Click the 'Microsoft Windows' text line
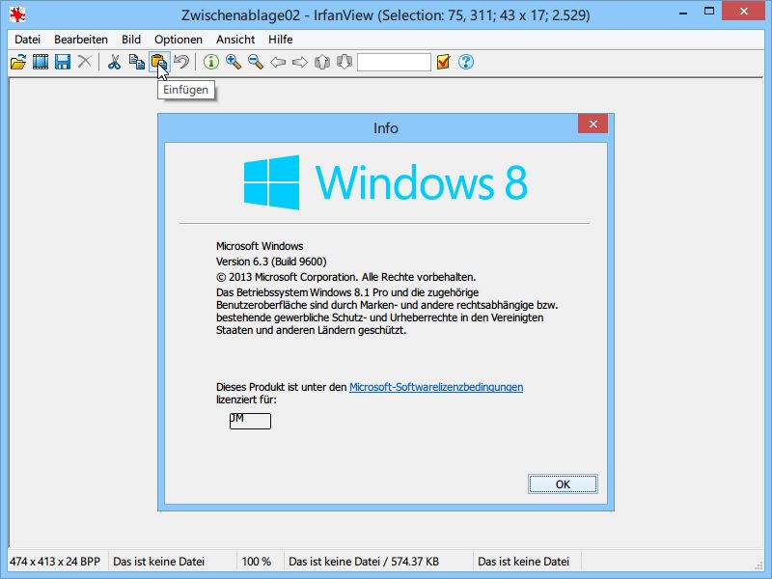The image size is (772, 579). 260,246
